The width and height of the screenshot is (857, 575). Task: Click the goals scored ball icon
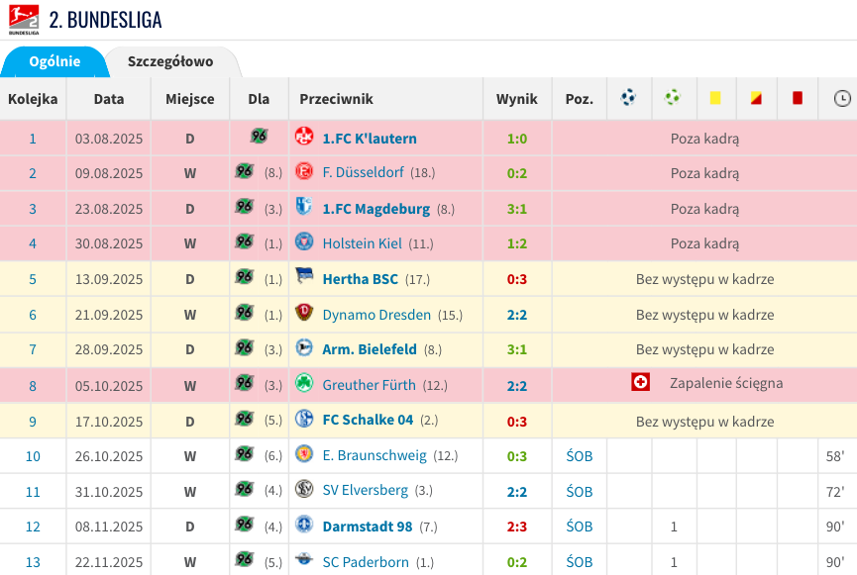[628, 98]
